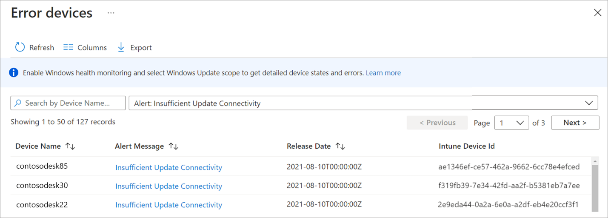Open the page number dropdown
Screen dimensions: 608x218
pos(511,123)
